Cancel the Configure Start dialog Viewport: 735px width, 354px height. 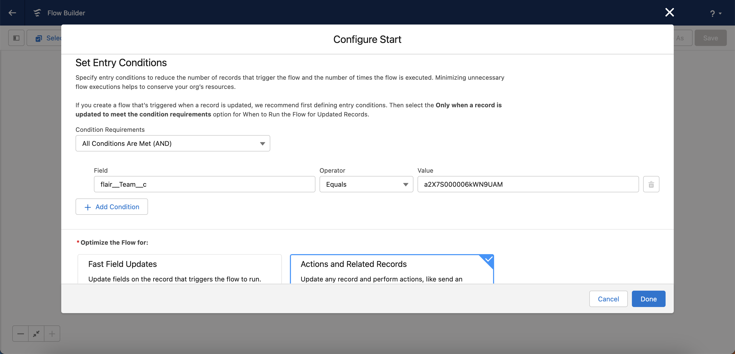point(608,299)
